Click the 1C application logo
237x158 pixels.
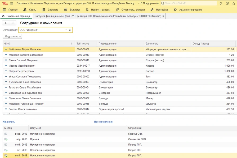pos(5,3)
